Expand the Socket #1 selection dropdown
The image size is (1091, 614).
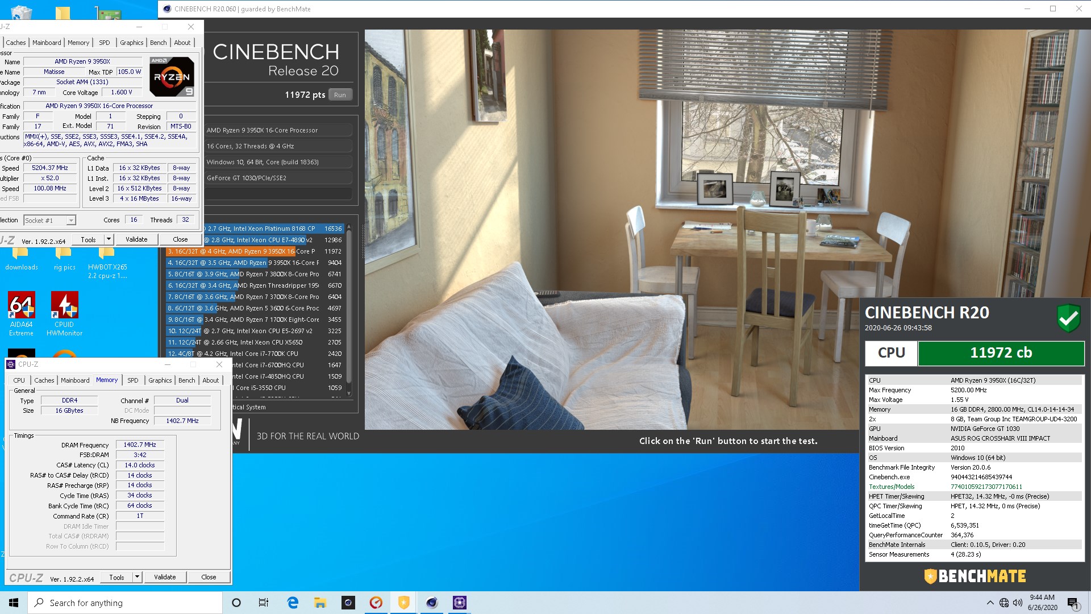coord(71,221)
